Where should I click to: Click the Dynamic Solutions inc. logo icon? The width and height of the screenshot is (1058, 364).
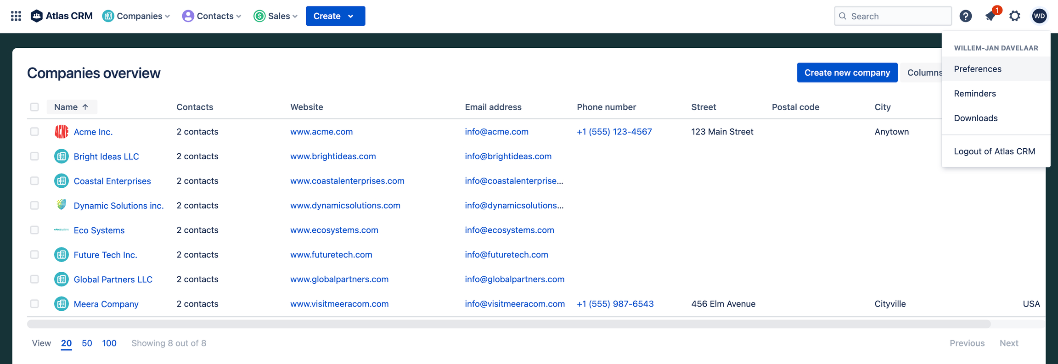[x=62, y=205]
